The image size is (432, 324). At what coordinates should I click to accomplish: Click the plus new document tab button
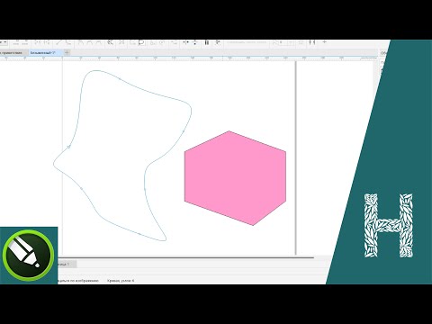[x=67, y=53]
